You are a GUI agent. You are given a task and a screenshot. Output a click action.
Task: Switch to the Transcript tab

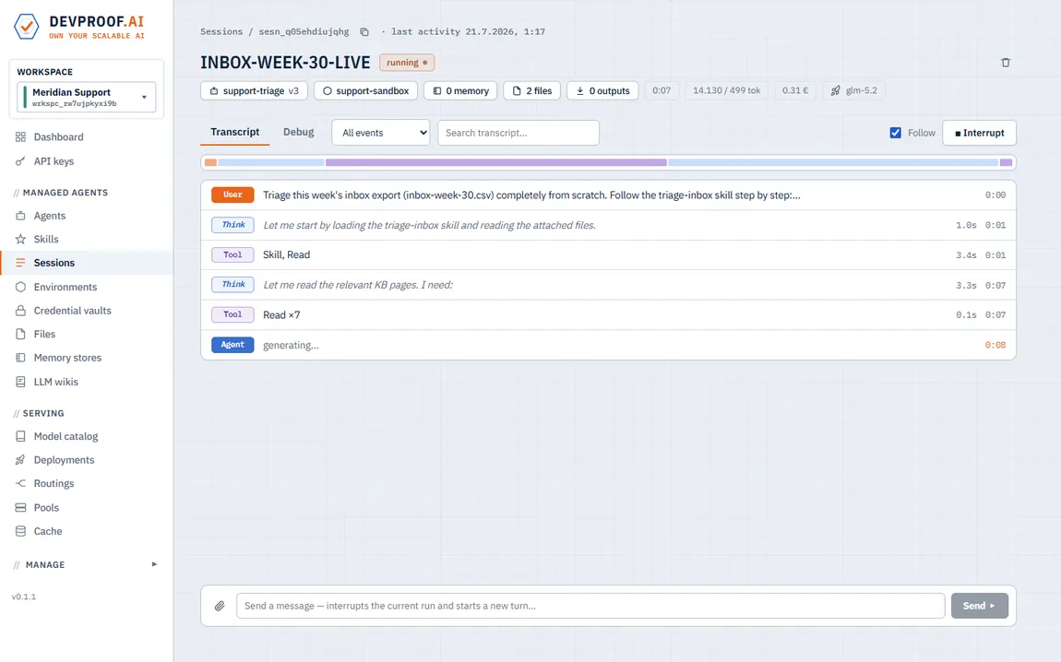234,132
